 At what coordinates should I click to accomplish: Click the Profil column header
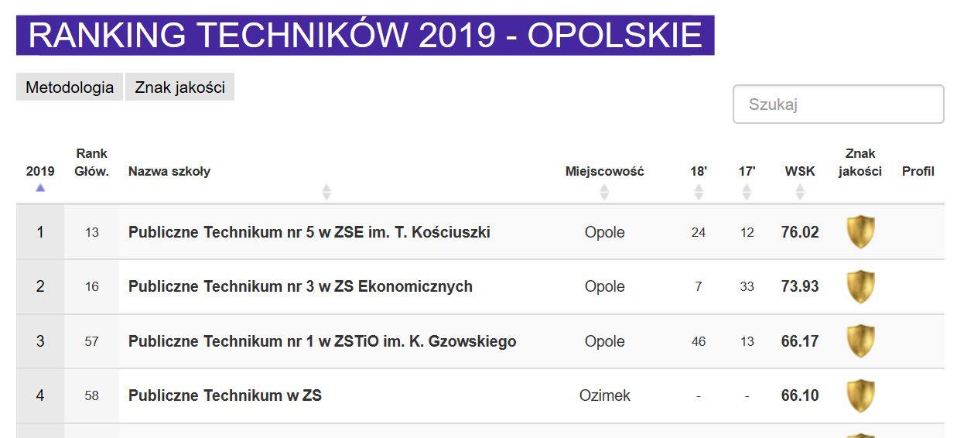(x=918, y=171)
